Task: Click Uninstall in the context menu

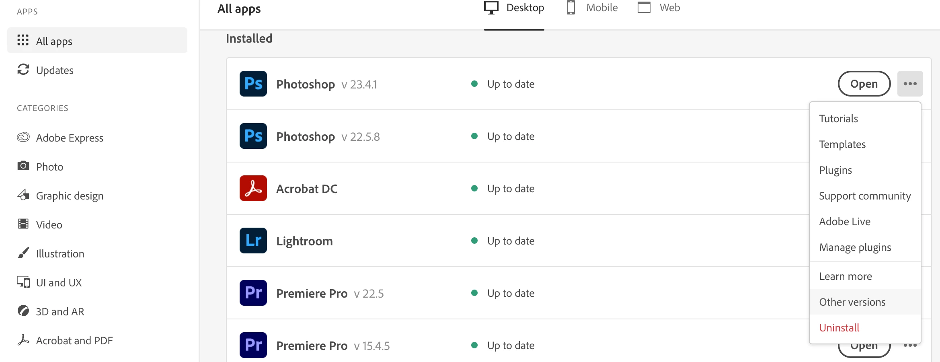Action: click(865, 328)
